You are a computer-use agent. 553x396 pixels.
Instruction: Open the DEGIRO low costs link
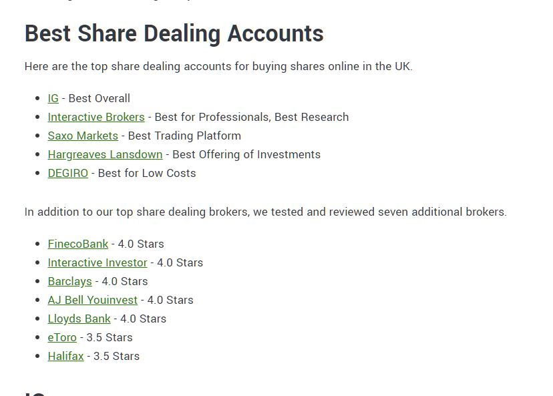tap(67, 173)
